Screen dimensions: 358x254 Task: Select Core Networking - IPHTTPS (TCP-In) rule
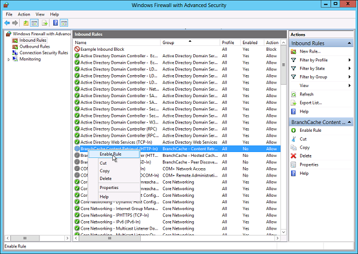[x=177, y=215]
